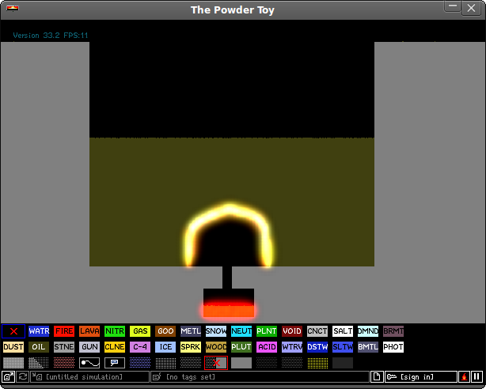Reload the simulation with refresh icon
The width and height of the screenshot is (486, 389).
[23, 377]
